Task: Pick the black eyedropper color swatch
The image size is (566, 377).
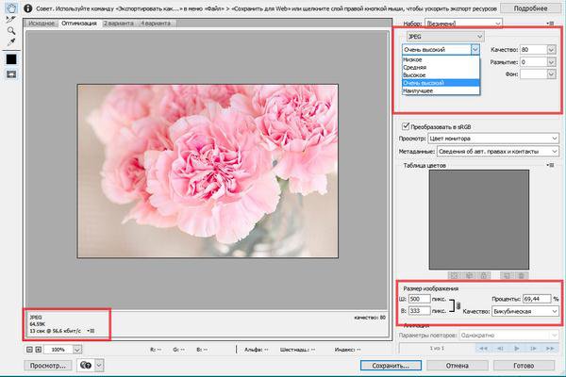Action: 12,59
